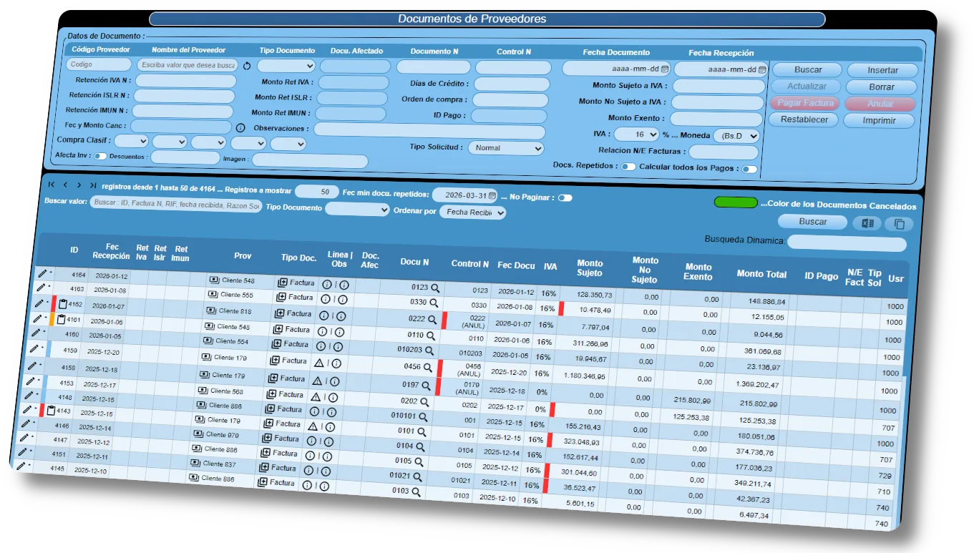Image resolution: width=974 pixels, height=553 pixels.
Task: Click the Excel export icon button
Action: coord(867,223)
